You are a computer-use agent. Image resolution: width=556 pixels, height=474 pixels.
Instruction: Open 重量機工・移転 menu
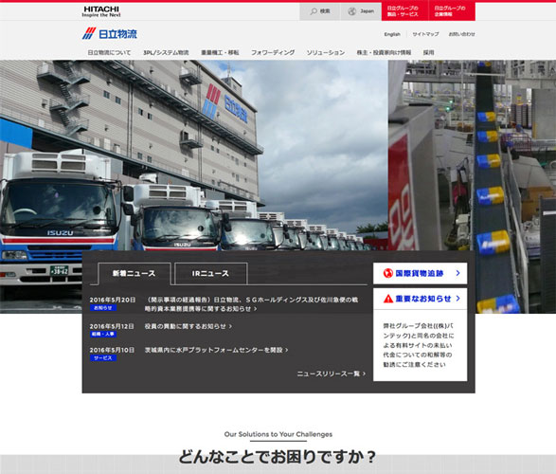pos(220,52)
